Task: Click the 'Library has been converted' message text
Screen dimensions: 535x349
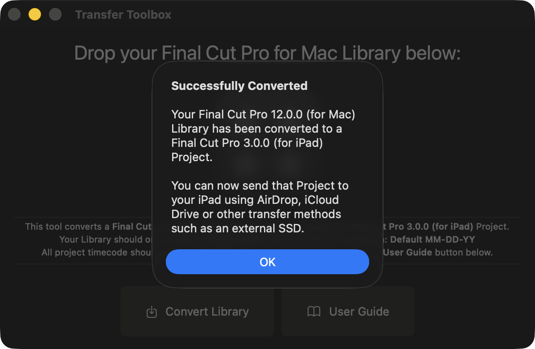Action: pos(256,129)
